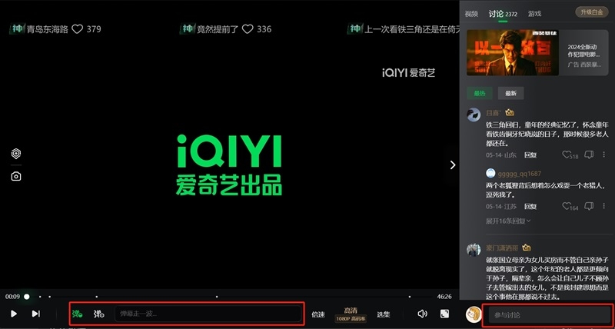Click the 升级白金 upgrade button
Viewport: 615px width, 329px height.
592,12
